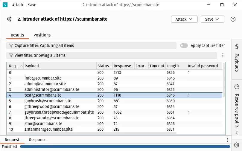This screenshot has height=151, width=242.
Task: Sort by Response column header
Action: [x=124, y=66]
